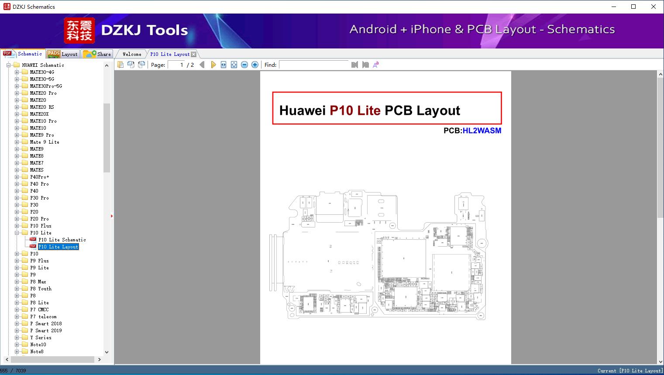This screenshot has width=664, height=375.
Task: Expand the P9 Plus folder
Action: click(17, 261)
